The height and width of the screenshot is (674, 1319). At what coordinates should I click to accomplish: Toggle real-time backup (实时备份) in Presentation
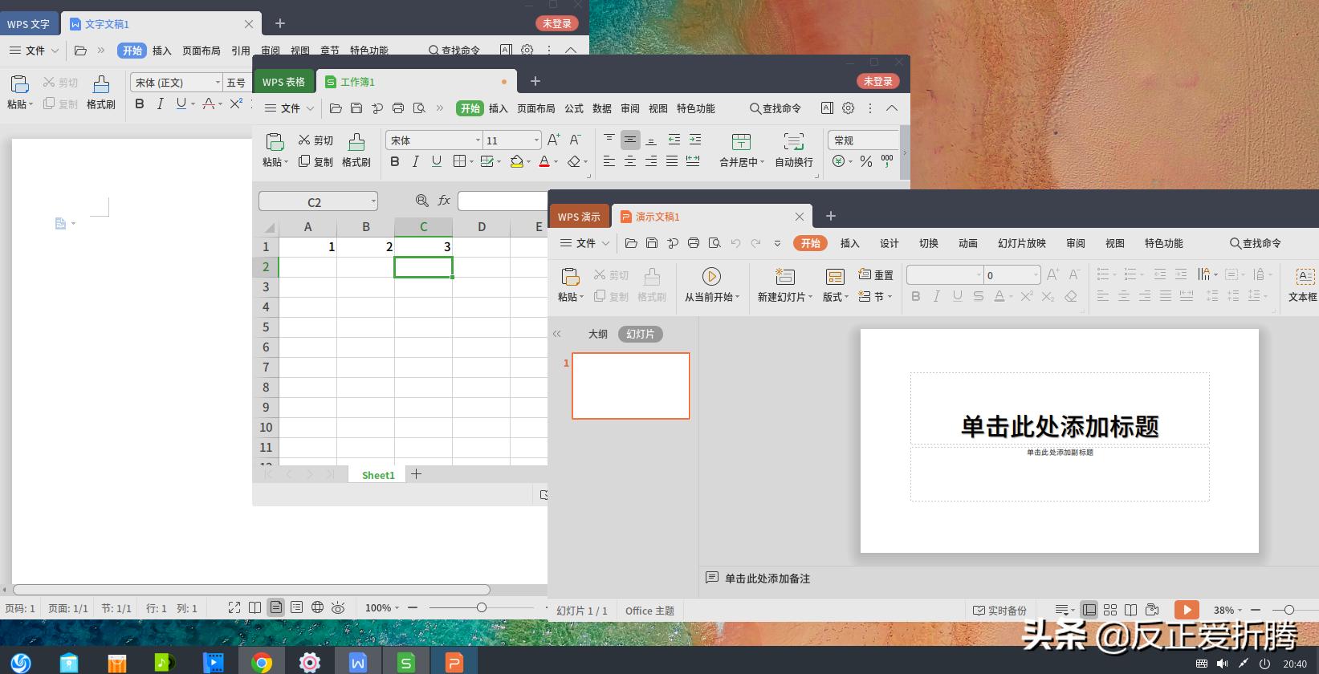click(1000, 611)
